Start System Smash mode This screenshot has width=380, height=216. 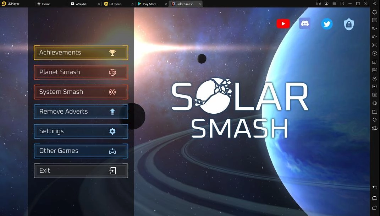pos(81,92)
